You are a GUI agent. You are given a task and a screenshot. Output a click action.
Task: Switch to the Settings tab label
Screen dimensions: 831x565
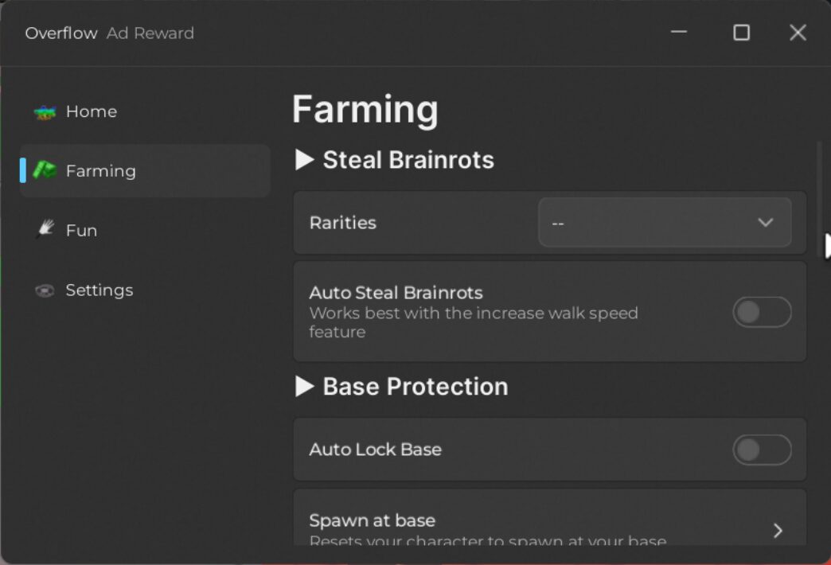99,290
